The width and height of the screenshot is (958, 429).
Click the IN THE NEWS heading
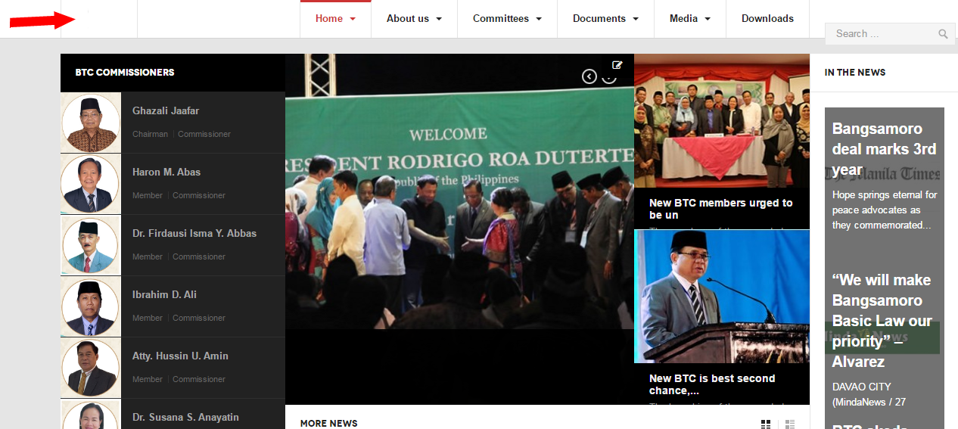(x=855, y=73)
